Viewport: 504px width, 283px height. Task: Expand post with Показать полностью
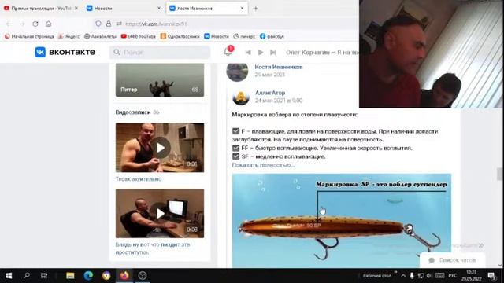263,165
